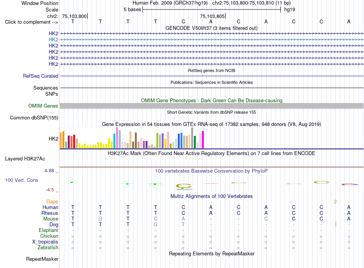Click the Layered H3K27Ac track label

point(25,159)
